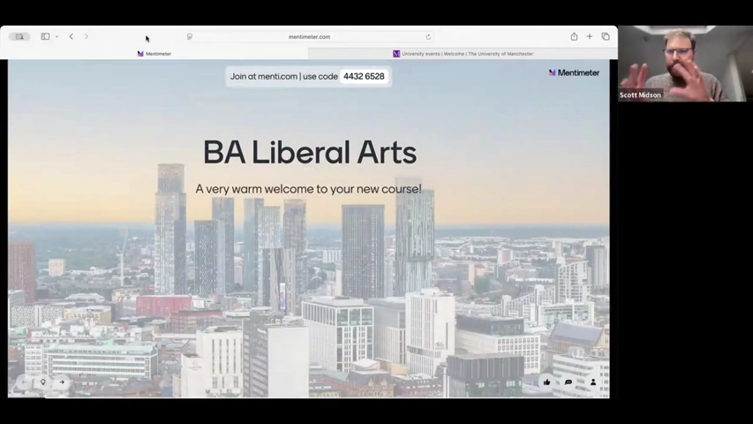Switch to the Mentimeter tab
Image resolution: width=753 pixels, height=424 pixels.
(x=154, y=54)
